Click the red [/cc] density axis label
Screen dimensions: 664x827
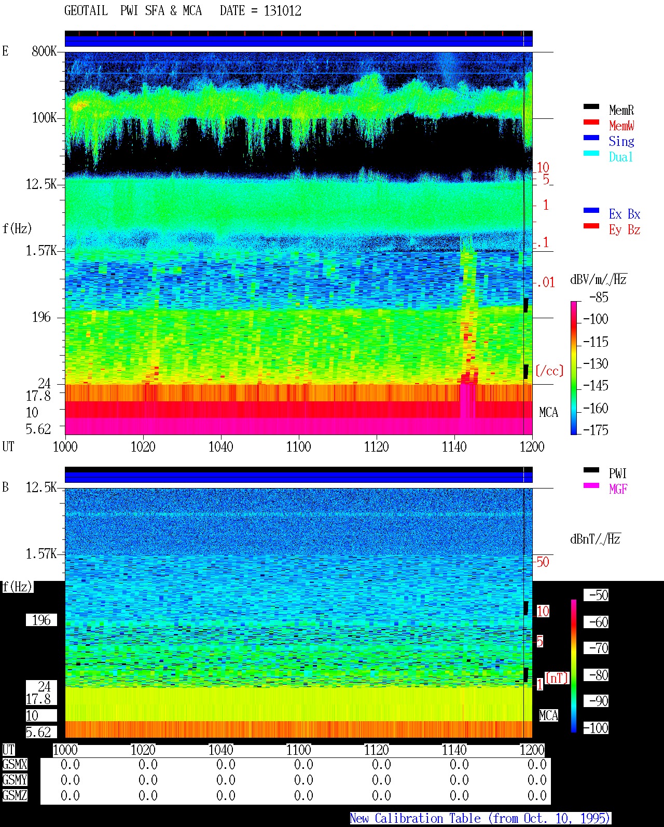tap(549, 371)
